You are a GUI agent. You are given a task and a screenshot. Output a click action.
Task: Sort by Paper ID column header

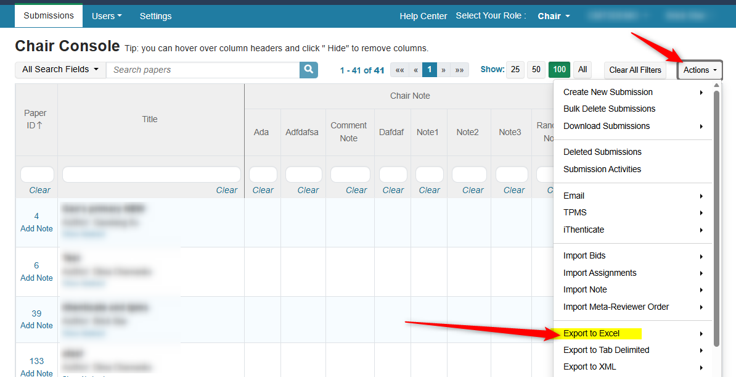point(36,120)
